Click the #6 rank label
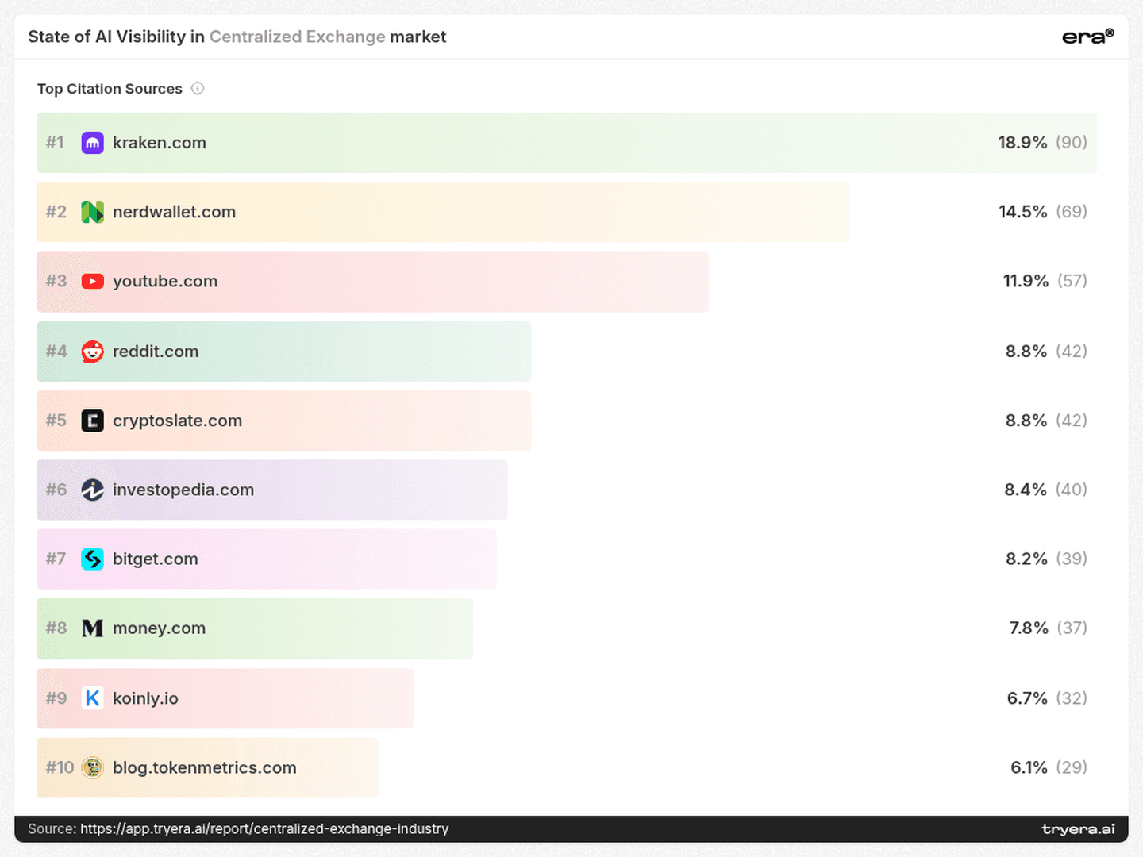 click(x=56, y=490)
